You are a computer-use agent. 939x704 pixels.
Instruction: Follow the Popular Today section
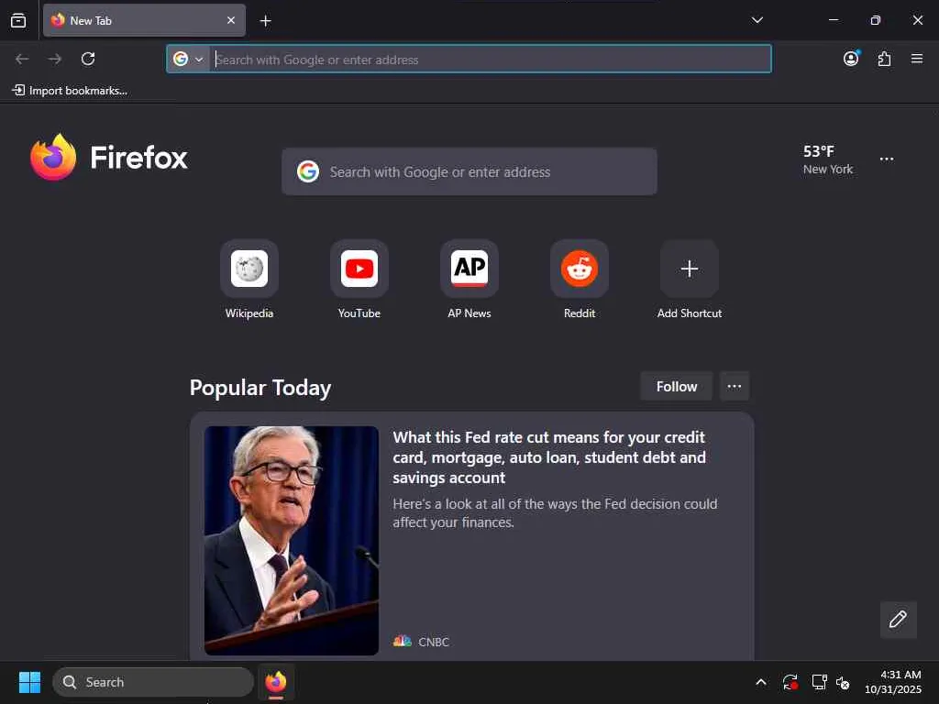pos(676,387)
